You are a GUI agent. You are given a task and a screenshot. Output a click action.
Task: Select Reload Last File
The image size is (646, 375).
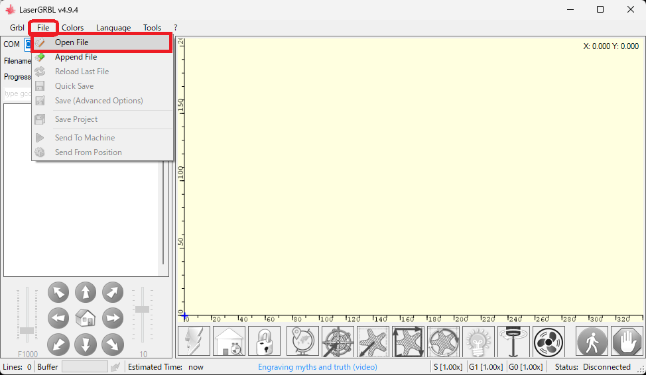point(101,71)
